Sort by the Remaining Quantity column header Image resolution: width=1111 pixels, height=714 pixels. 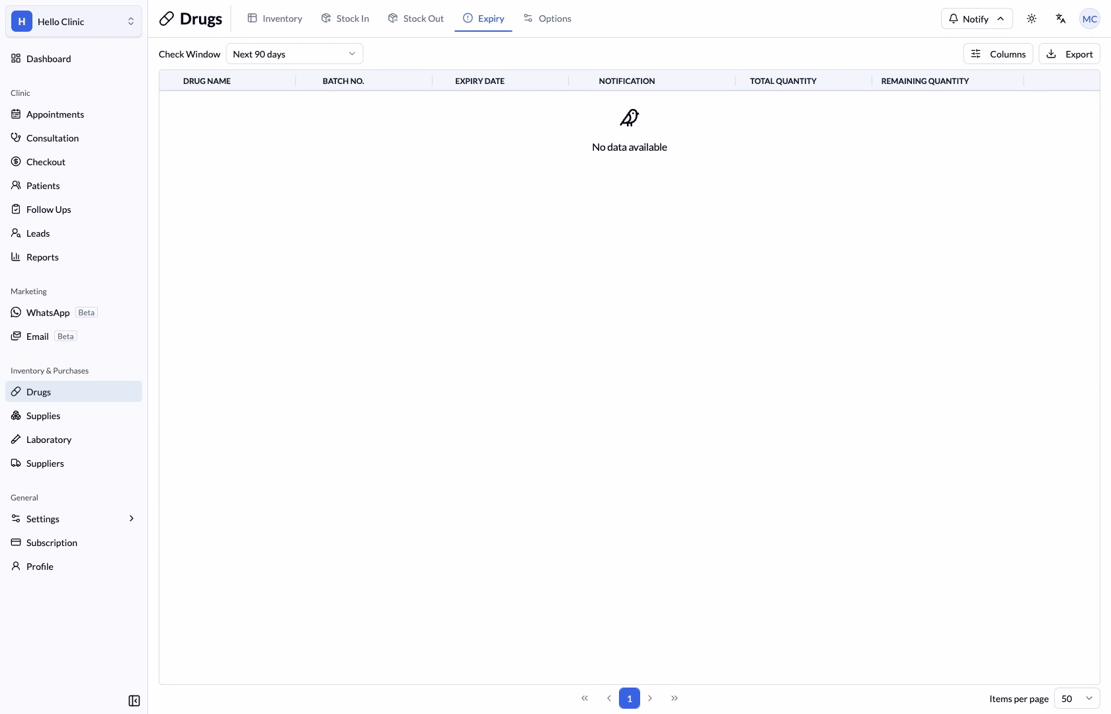click(925, 81)
